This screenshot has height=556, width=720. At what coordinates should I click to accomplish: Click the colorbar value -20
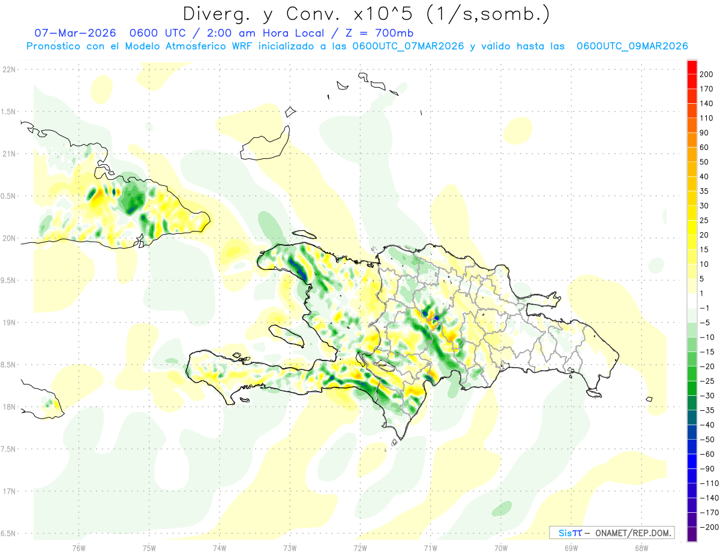(706, 366)
